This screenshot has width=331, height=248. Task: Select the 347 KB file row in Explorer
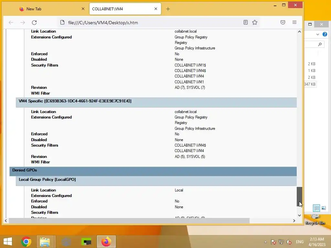pyautogui.click(x=310, y=84)
